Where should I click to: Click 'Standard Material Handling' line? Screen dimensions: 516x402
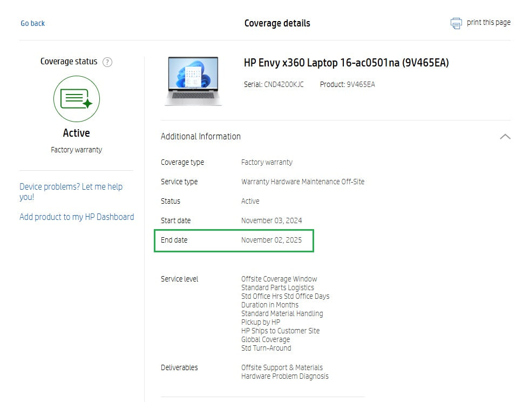click(282, 313)
